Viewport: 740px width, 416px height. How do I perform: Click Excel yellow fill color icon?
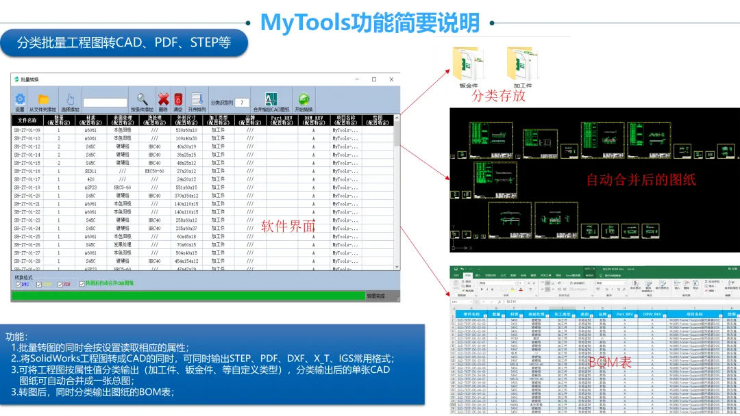pyautogui.click(x=512, y=289)
